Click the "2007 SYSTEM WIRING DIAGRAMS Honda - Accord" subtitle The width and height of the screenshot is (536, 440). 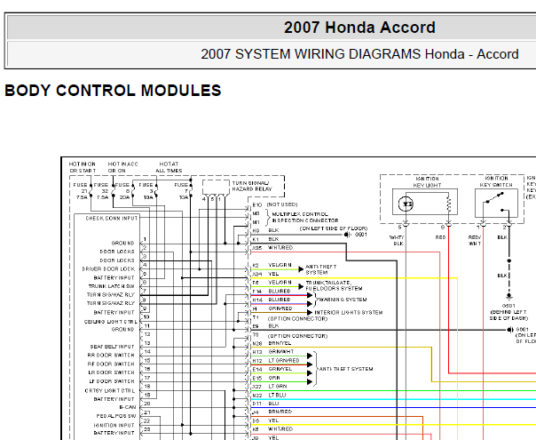click(359, 54)
